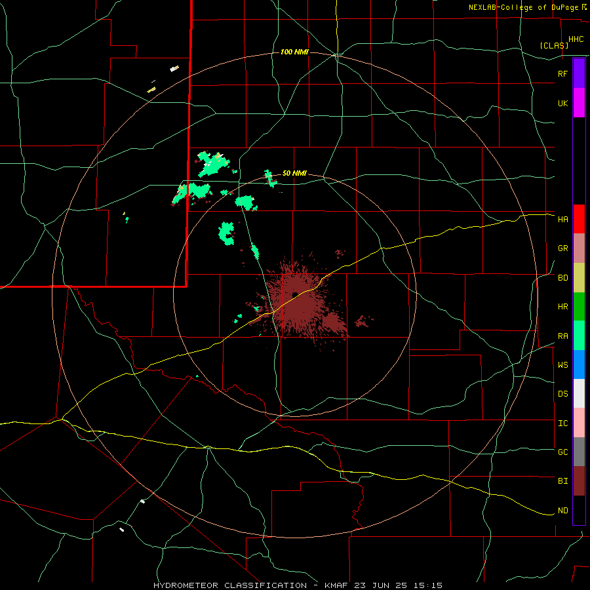The image size is (590, 590).
Task: Click the "[CLAS]" units label
Action: coord(554,45)
